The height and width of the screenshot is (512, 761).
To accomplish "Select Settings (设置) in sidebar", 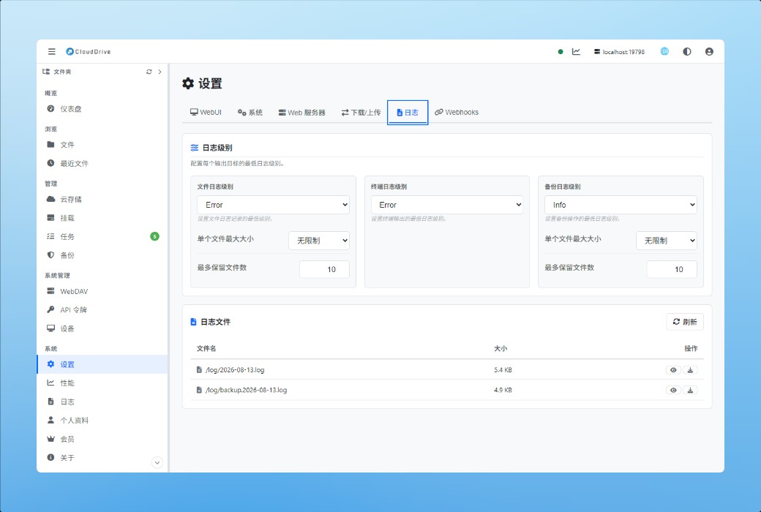I will click(x=102, y=364).
